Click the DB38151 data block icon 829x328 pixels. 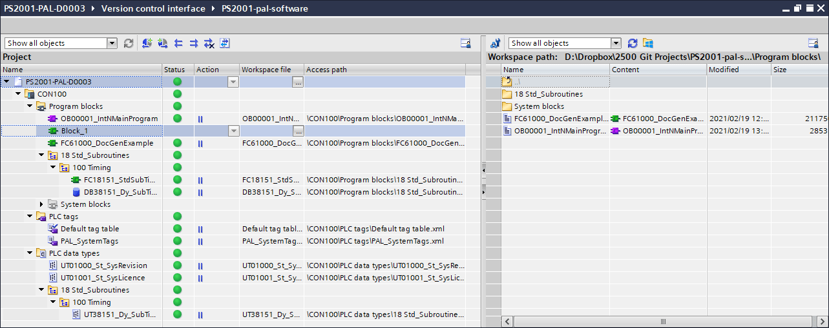(x=77, y=192)
